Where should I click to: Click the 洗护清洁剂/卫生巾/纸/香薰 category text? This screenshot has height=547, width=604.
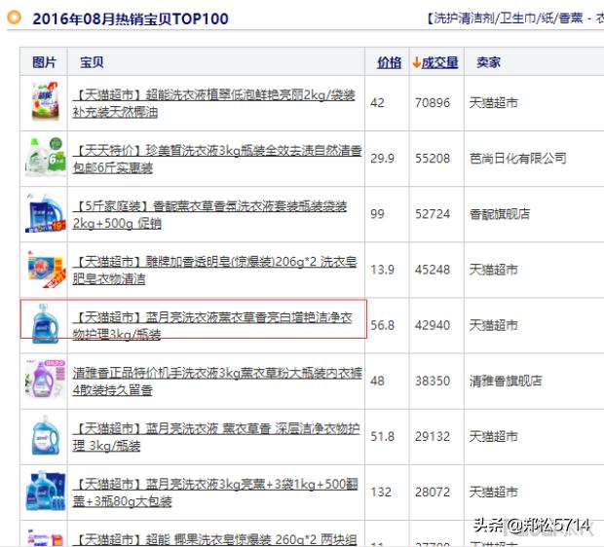pos(509,18)
